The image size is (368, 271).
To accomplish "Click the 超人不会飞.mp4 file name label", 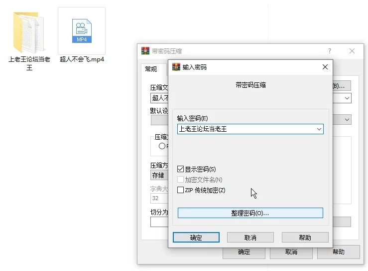I will point(82,59).
